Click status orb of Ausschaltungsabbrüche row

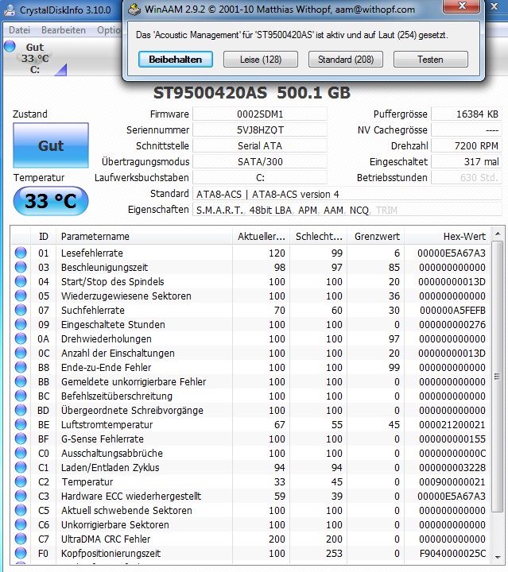coord(21,453)
